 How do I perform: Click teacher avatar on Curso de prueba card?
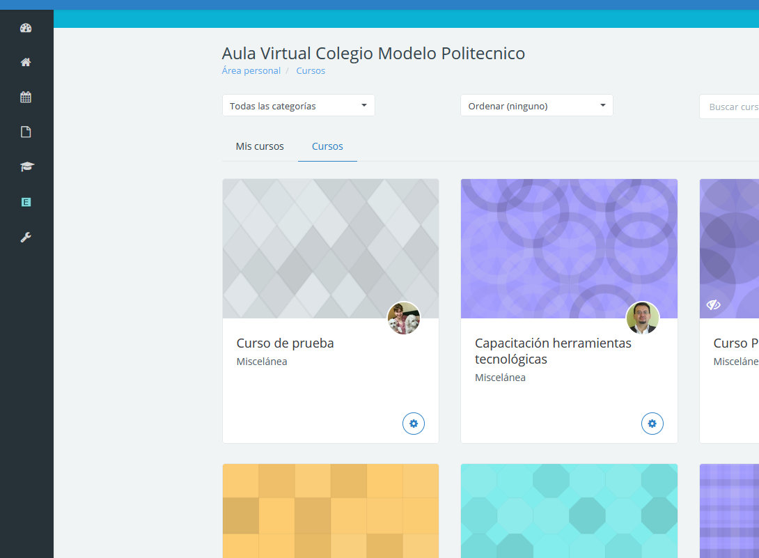[404, 318]
